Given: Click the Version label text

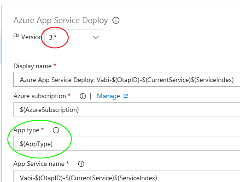Looking at the screenshot, I should pyautogui.click(x=31, y=37).
